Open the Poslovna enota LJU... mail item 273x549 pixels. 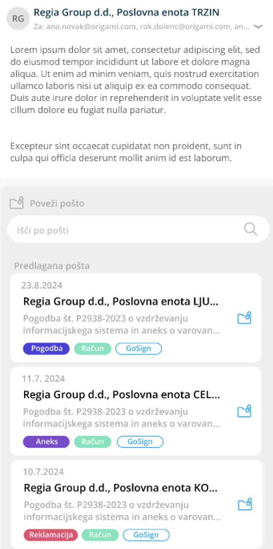[121, 301]
